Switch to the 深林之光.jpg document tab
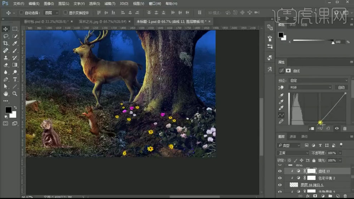 [103, 22]
